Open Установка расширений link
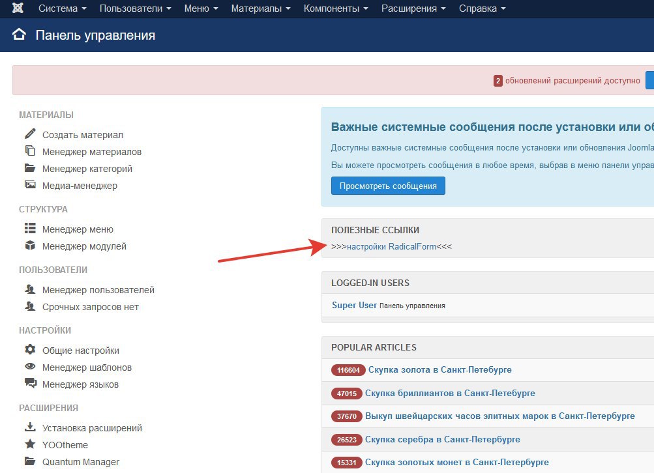654x473 pixels. click(x=92, y=429)
